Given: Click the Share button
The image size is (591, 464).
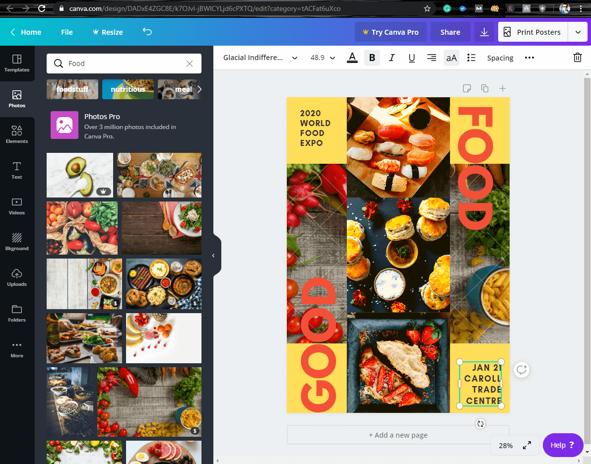Looking at the screenshot, I should 450,32.
